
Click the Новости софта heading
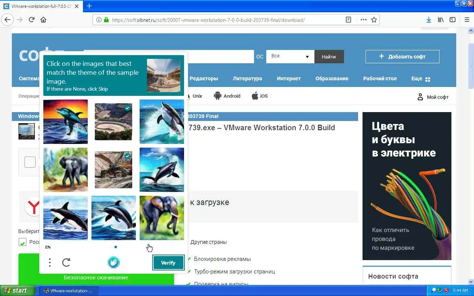tap(393, 276)
